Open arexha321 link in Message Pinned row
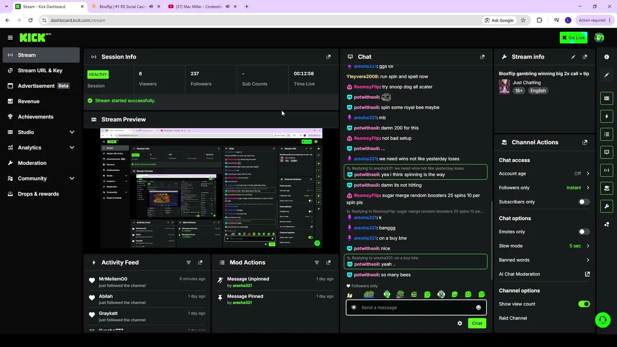Screen dimensions: 617x347 [x=242, y=303]
